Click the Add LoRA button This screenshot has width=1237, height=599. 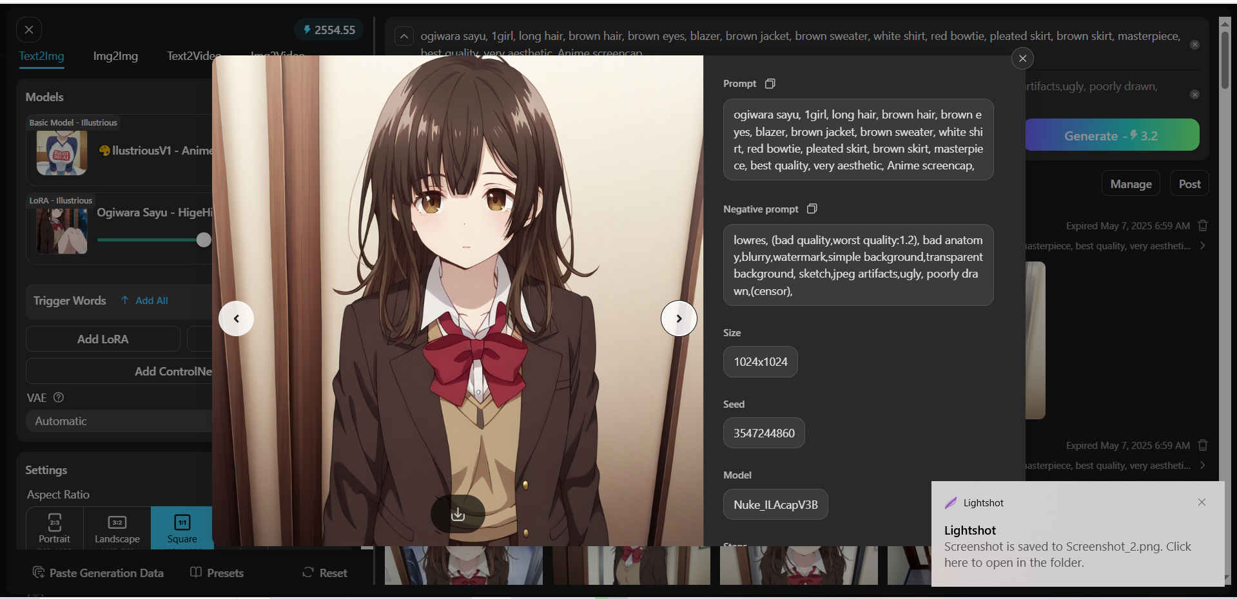[102, 339]
